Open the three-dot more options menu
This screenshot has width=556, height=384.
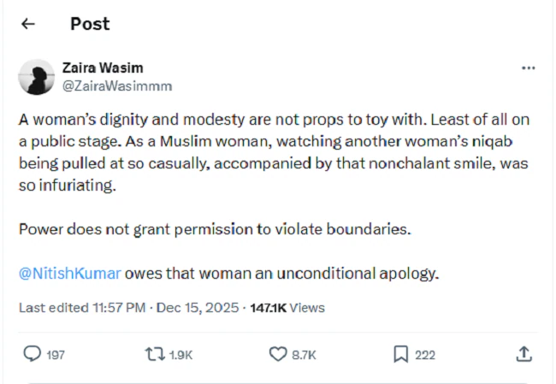[528, 68]
